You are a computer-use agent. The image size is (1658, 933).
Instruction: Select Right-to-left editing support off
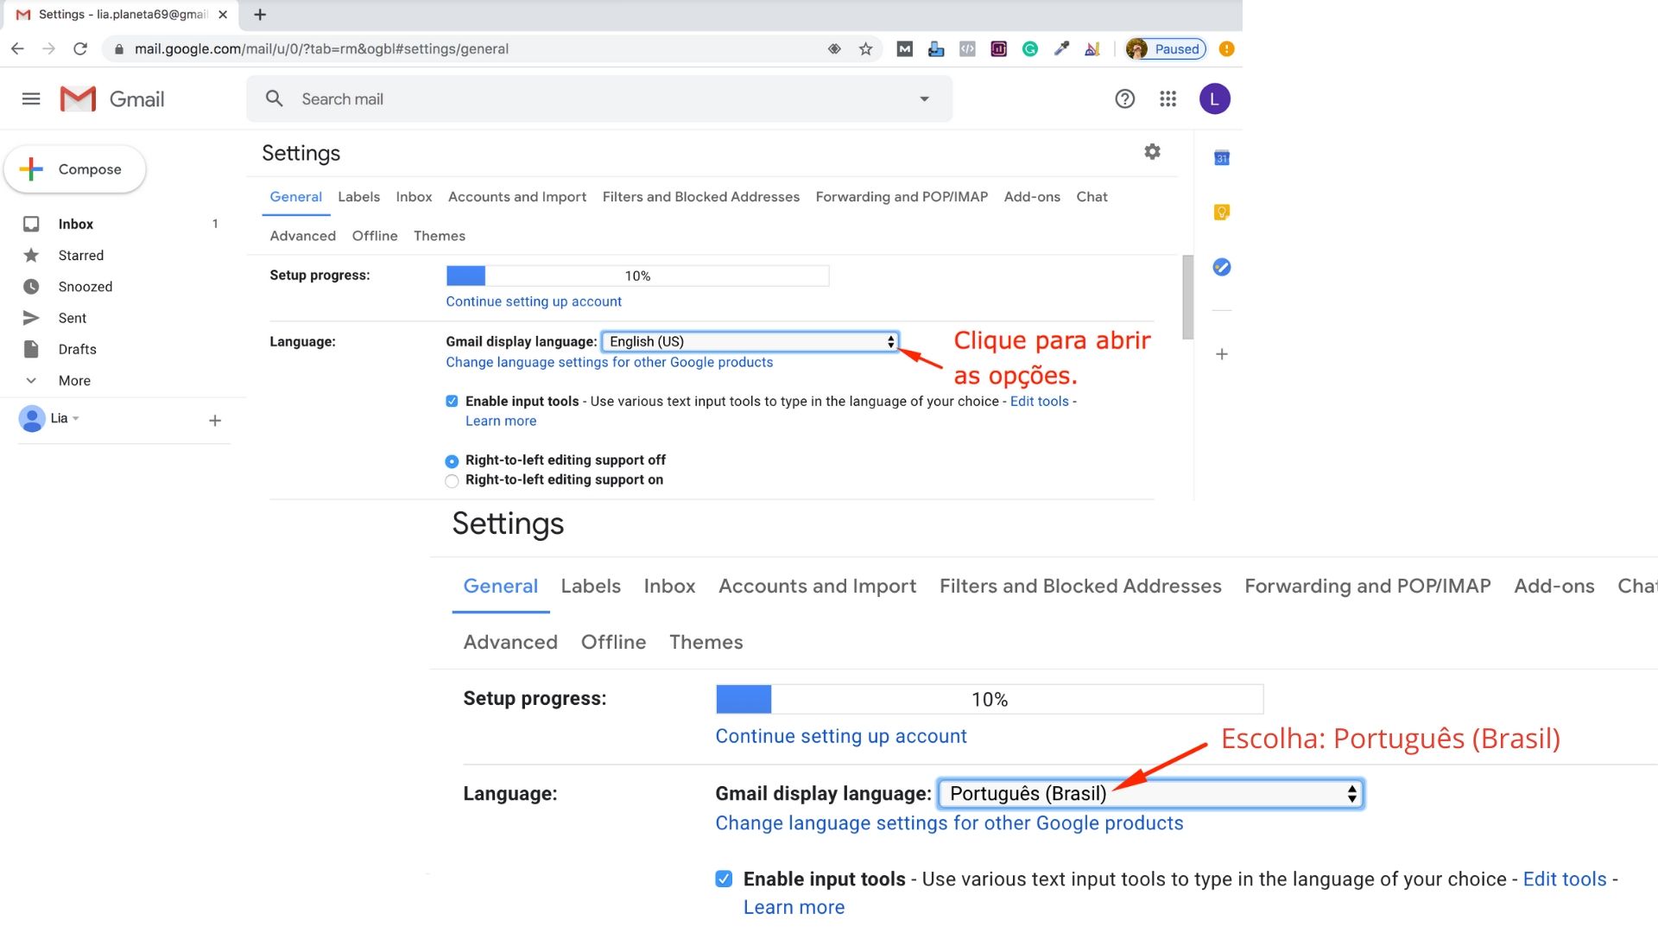point(452,460)
